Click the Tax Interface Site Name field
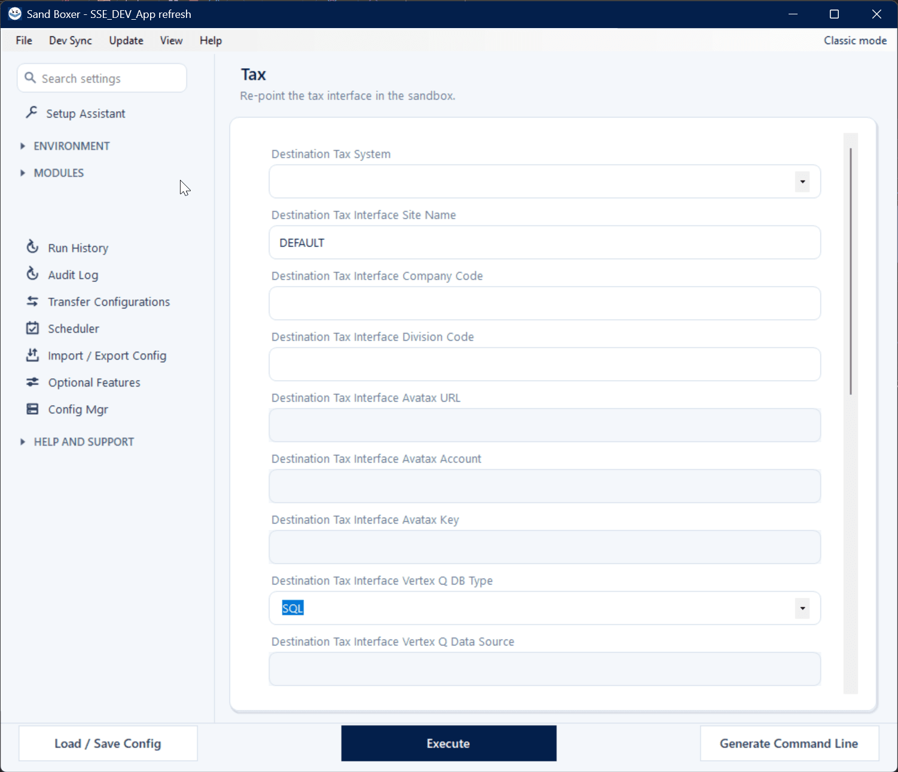Viewport: 898px width, 772px height. [545, 243]
